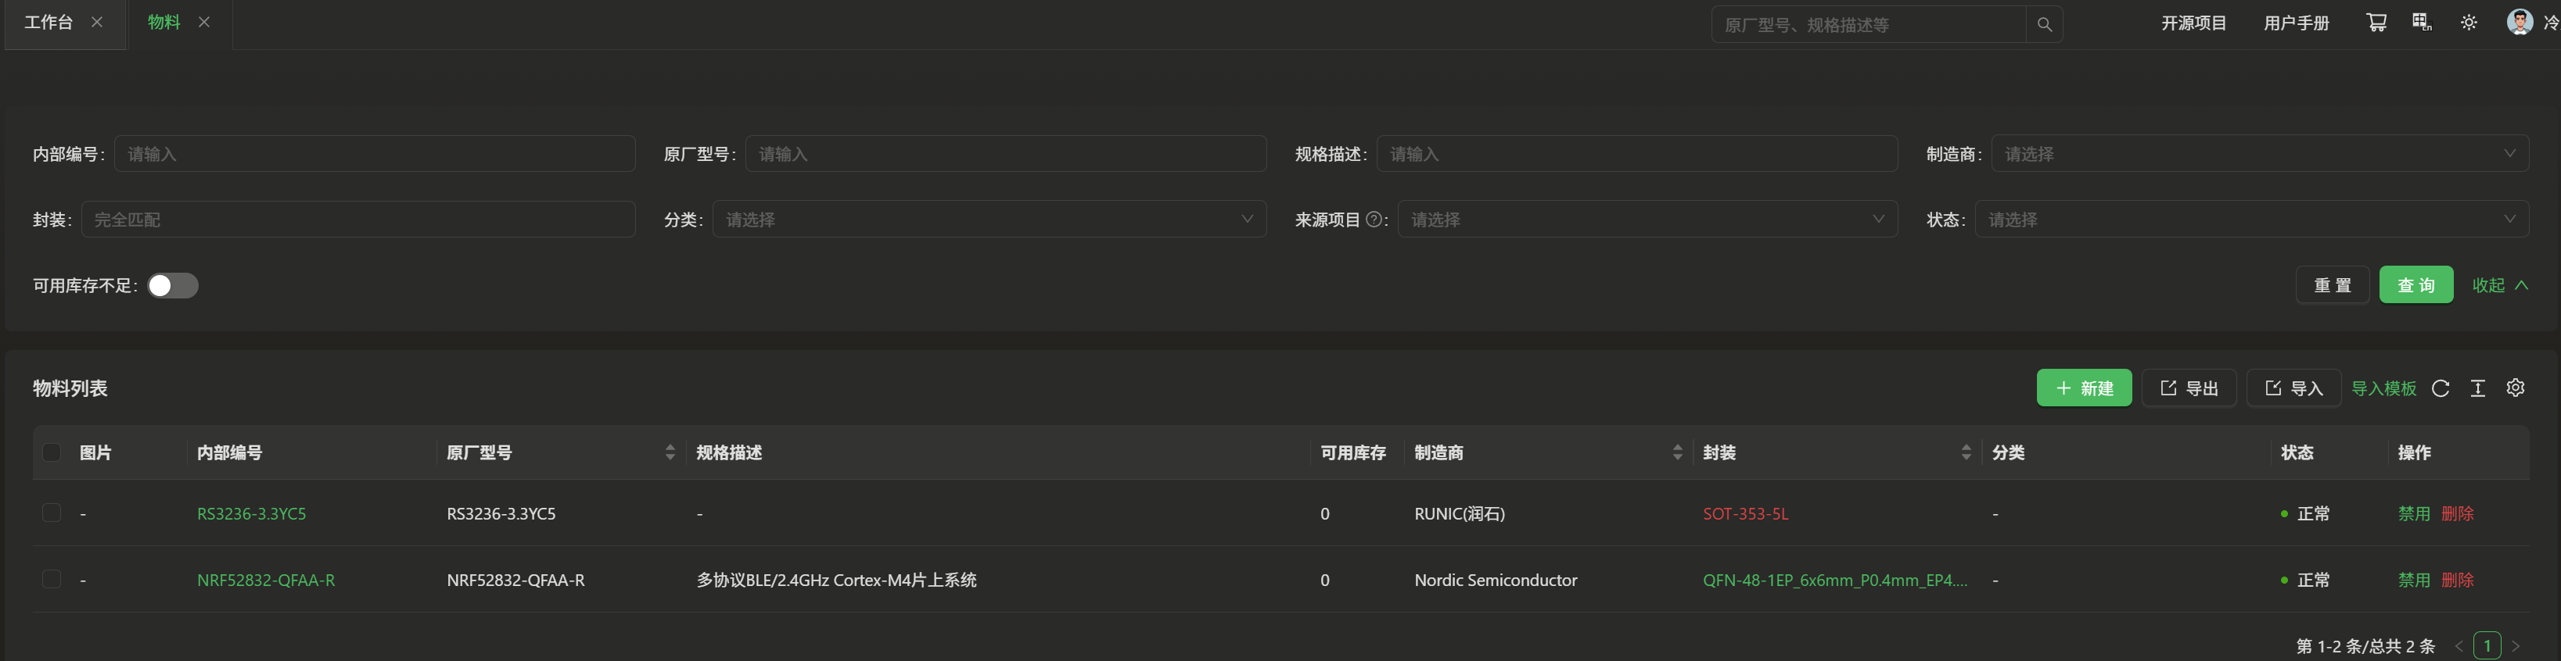
Task: Click the user avatar icon
Action: pyautogui.click(x=2520, y=22)
